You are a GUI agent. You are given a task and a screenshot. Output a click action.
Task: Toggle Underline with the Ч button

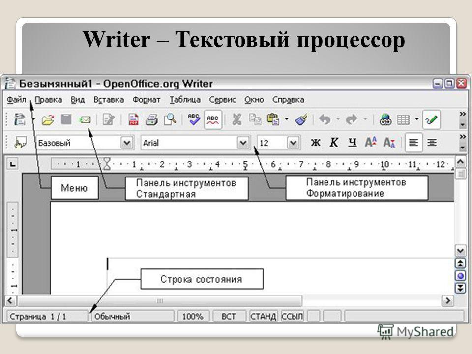353,143
